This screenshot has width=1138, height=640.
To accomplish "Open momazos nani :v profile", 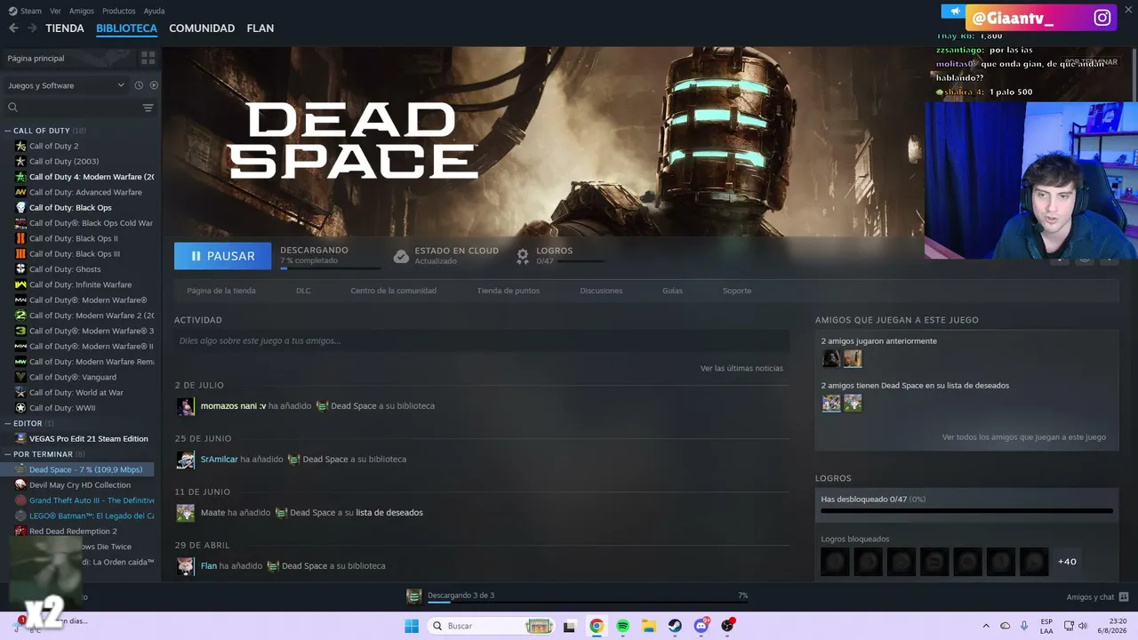I will click(x=234, y=406).
